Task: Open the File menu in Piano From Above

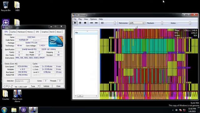Action: pyautogui.click(x=75, y=19)
